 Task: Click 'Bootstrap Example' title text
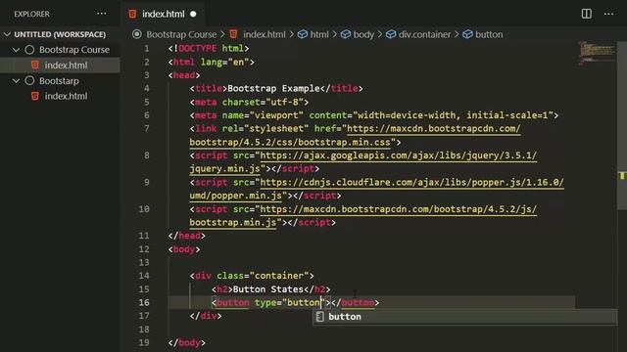pos(273,89)
